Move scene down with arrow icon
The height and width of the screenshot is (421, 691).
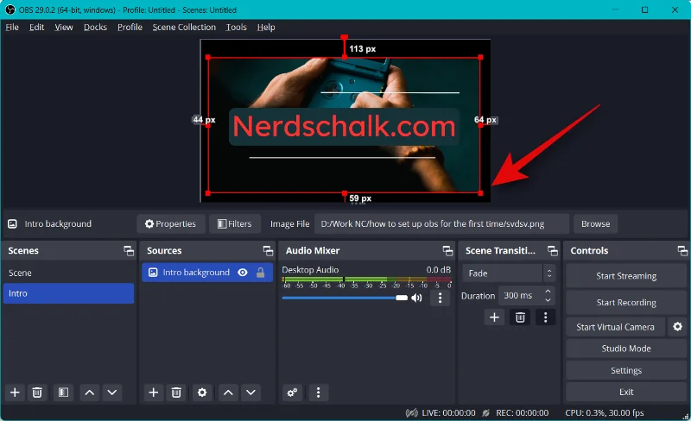[112, 393]
